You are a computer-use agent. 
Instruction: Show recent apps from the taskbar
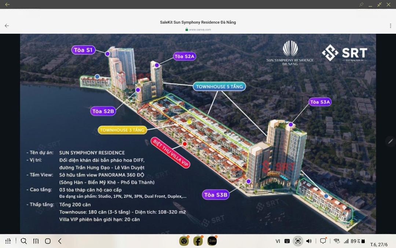(x=36, y=241)
